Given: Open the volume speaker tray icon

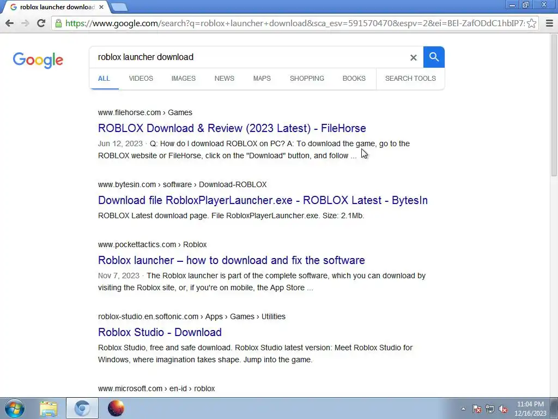Looking at the screenshot, I should [503, 409].
